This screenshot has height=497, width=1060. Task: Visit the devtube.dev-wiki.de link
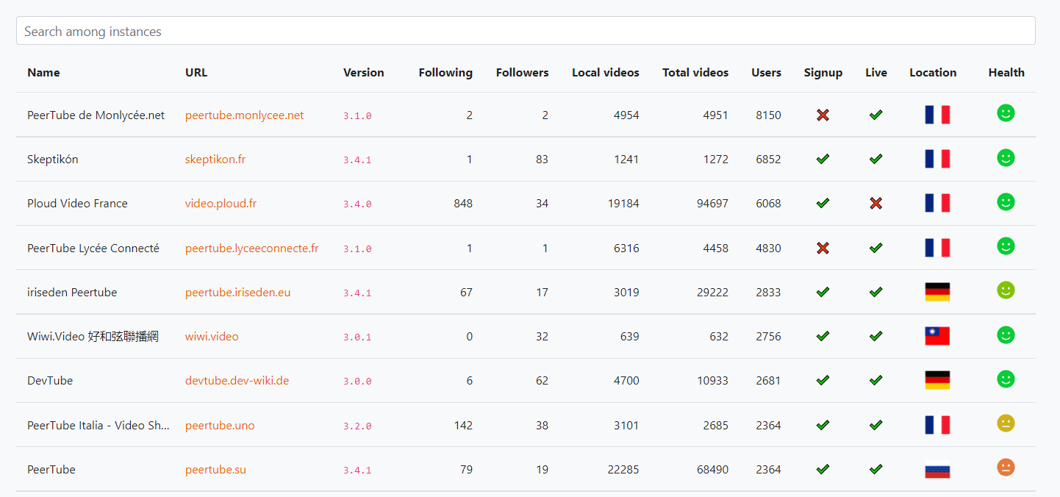pos(237,380)
